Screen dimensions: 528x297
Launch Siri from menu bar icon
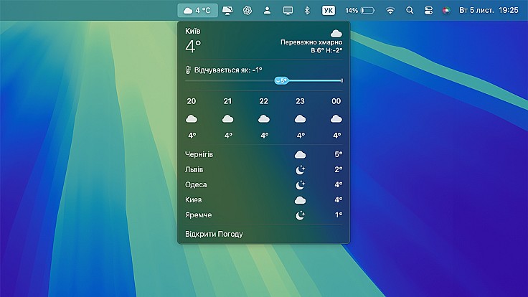[x=446, y=11]
